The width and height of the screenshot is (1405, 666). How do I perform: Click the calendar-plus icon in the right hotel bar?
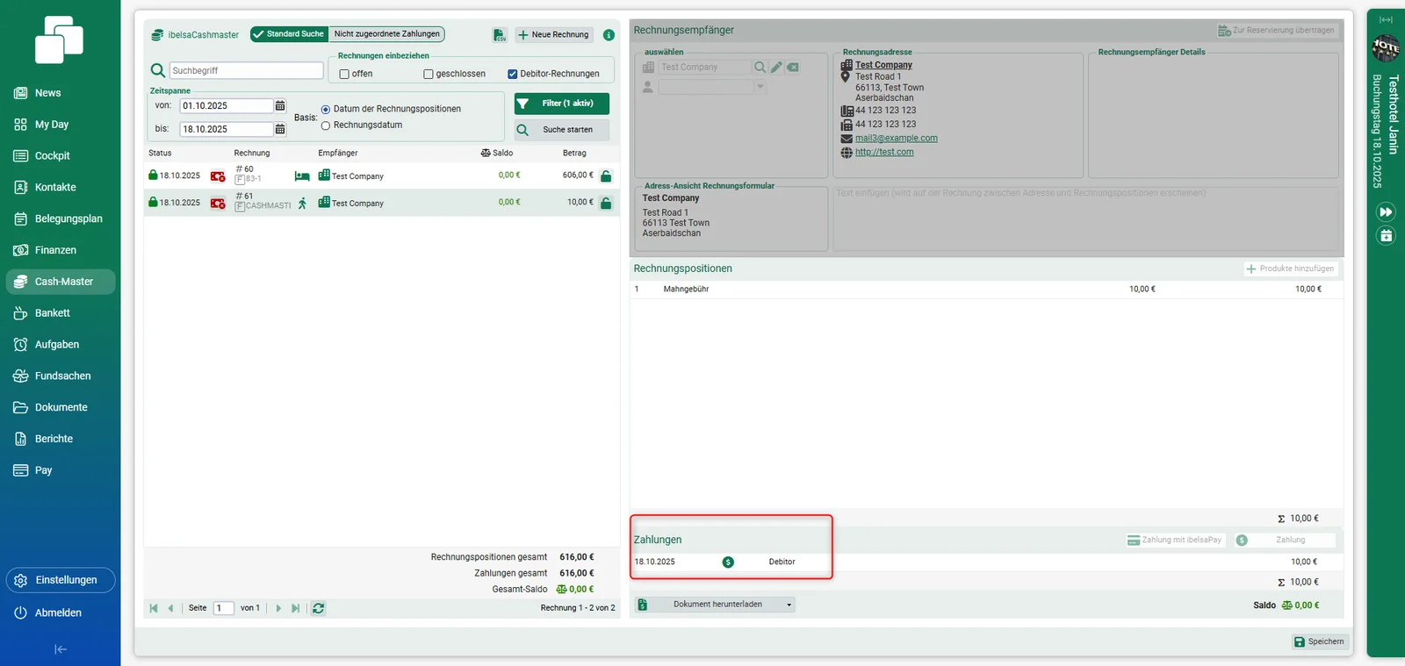point(1386,235)
